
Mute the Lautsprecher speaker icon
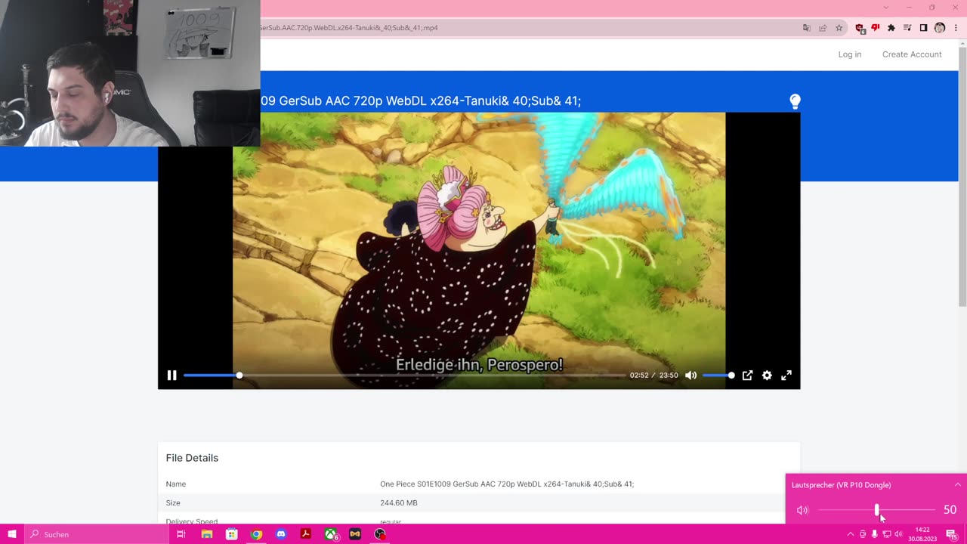(802, 510)
